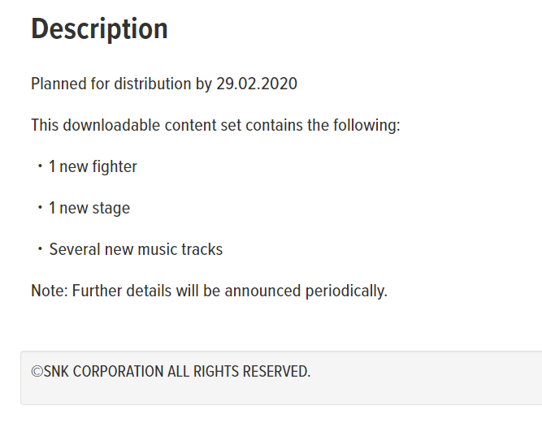
Task: Click the word distribution
Action: click(153, 84)
